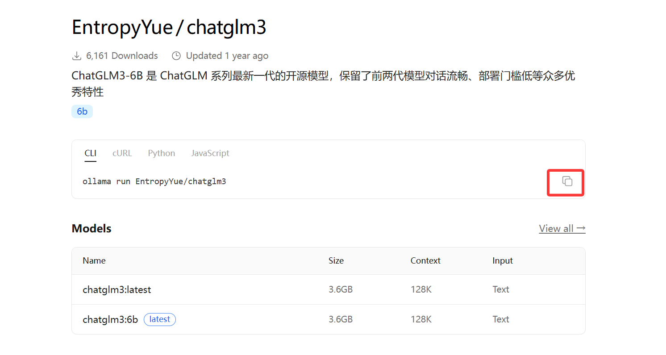Open the View all models link
Viewport: 666px width, 355px height.
[562, 228]
